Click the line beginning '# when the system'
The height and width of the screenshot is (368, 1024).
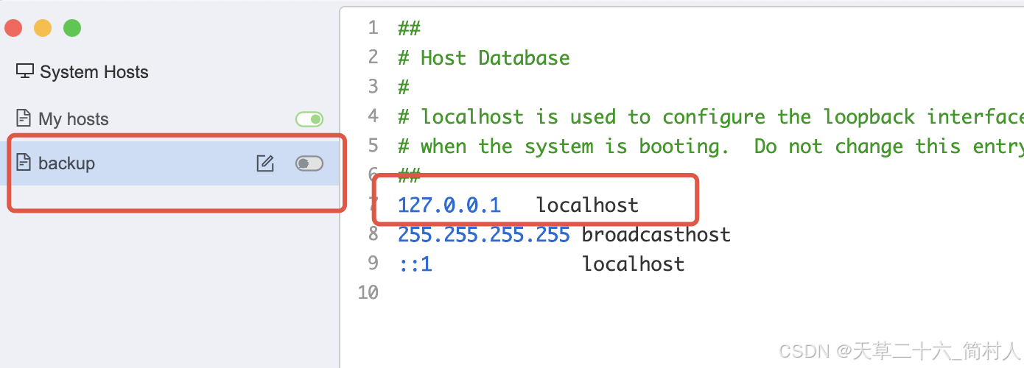711,146
